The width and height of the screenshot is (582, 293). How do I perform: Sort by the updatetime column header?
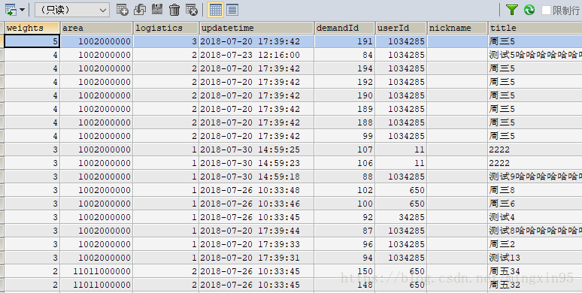tap(256, 29)
